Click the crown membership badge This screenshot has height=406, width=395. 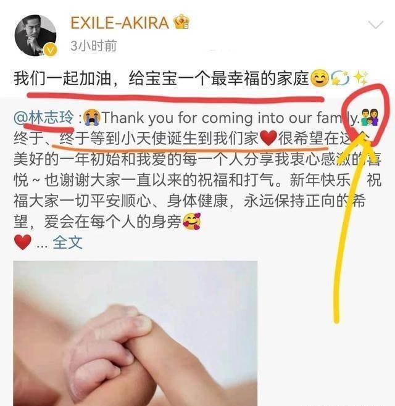coord(181,22)
